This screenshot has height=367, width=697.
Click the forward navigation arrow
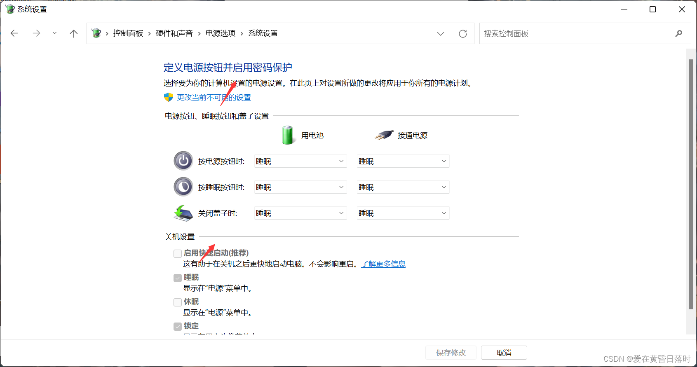click(36, 33)
